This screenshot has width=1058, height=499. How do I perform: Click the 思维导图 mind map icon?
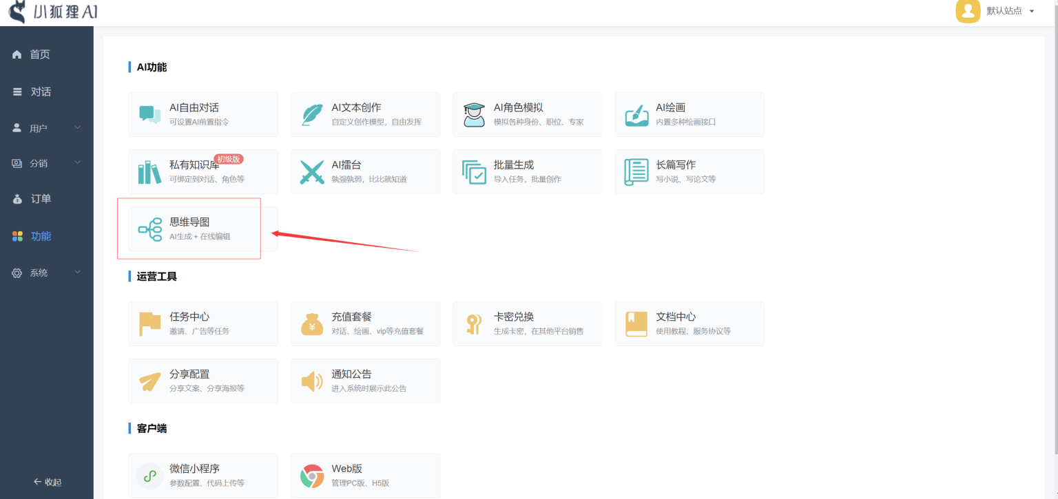tap(149, 229)
